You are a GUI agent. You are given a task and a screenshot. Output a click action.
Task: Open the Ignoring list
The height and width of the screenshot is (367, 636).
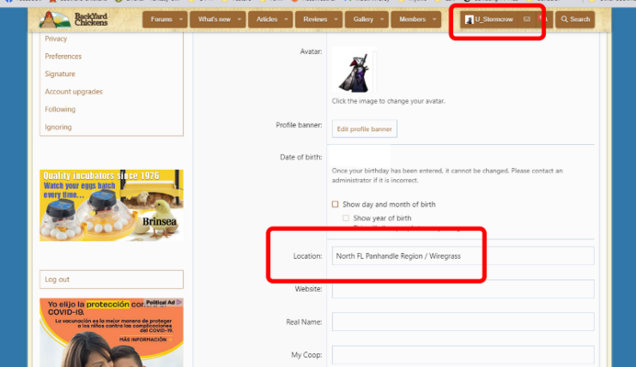click(x=58, y=128)
